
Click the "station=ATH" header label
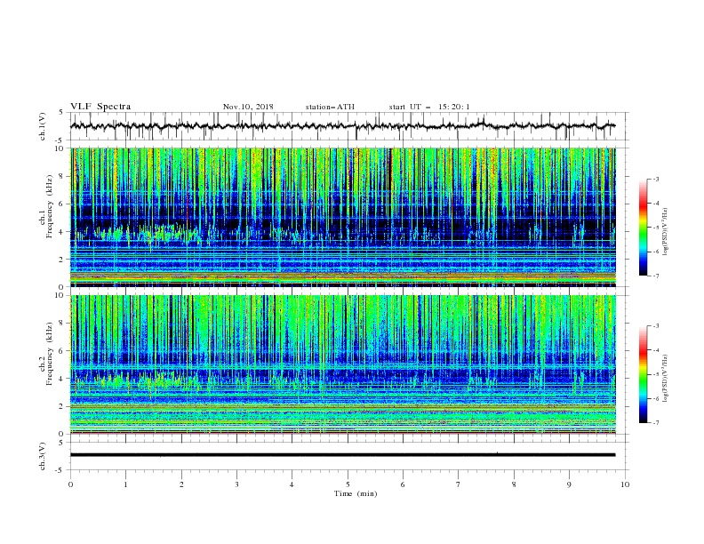(x=330, y=107)
